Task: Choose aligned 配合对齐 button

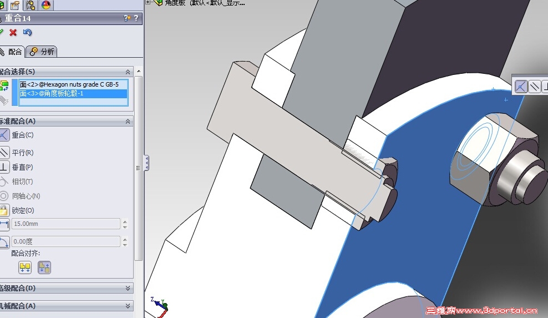Action: point(25,267)
